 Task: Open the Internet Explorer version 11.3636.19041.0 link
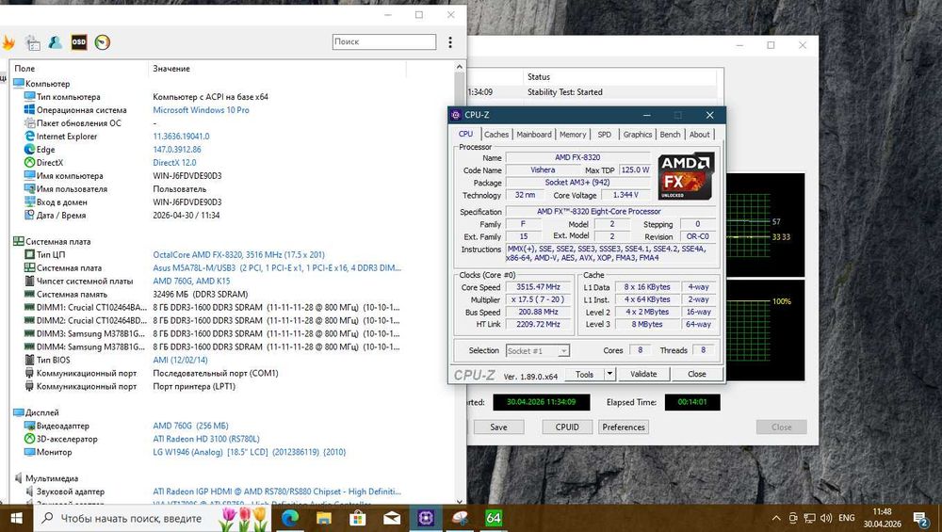181,137
